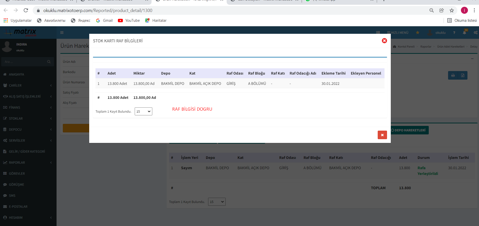
Task: Click the DEPO HAREKETLERİ button
Action: [410, 130]
